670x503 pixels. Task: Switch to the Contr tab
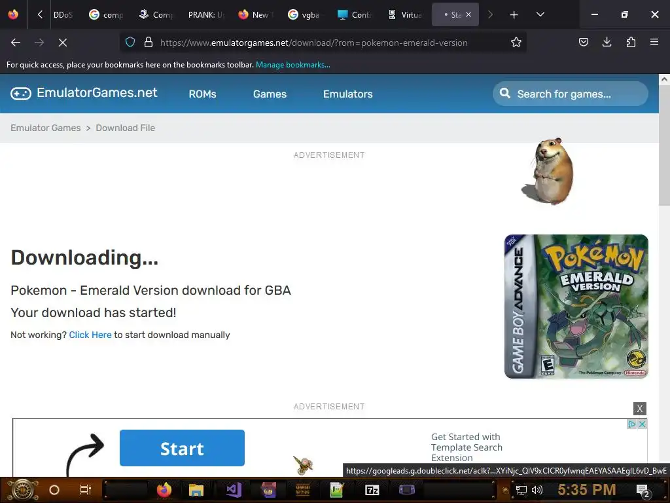tap(355, 14)
